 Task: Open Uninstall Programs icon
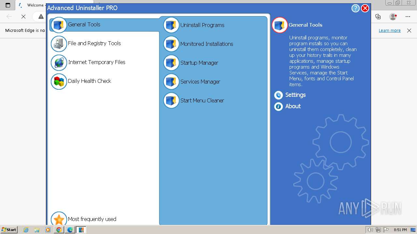point(171,25)
